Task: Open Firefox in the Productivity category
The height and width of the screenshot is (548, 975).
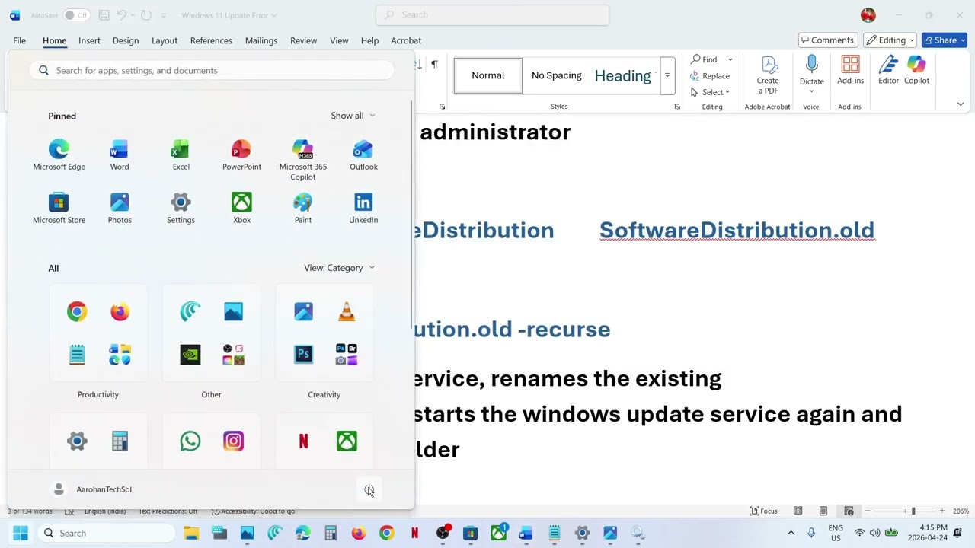Action: 120,311
